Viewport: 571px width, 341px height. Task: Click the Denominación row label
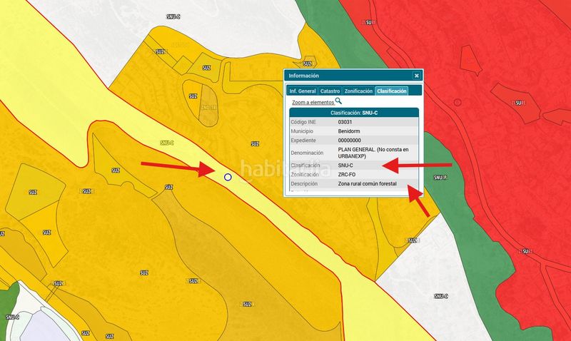coord(307,153)
